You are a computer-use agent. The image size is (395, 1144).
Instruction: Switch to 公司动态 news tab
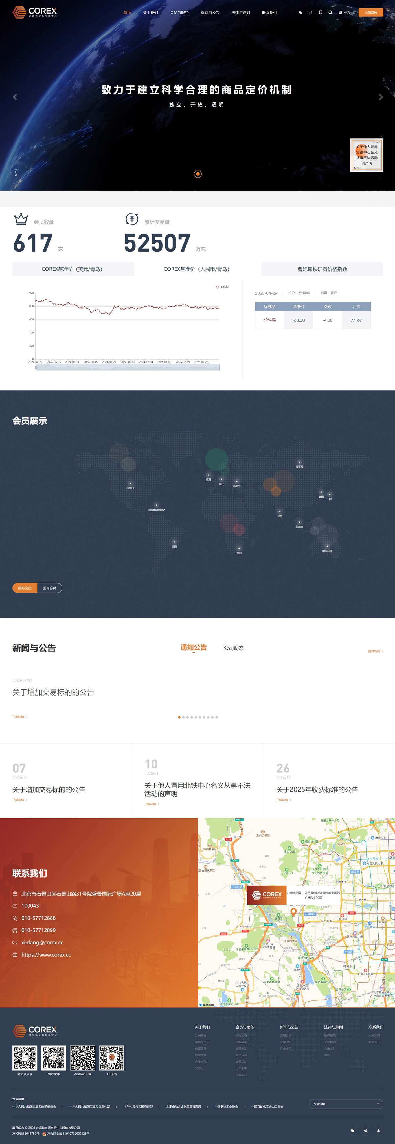tap(233, 648)
